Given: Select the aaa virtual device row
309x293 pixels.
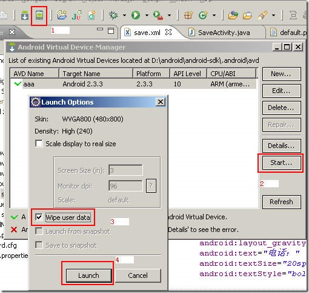Looking at the screenshot, I should coord(133,84).
